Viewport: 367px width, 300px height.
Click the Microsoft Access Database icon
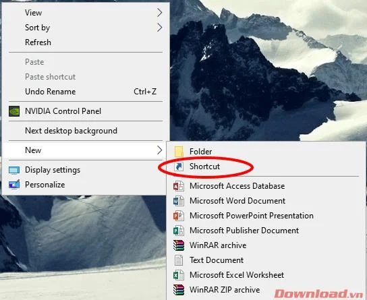click(179, 186)
